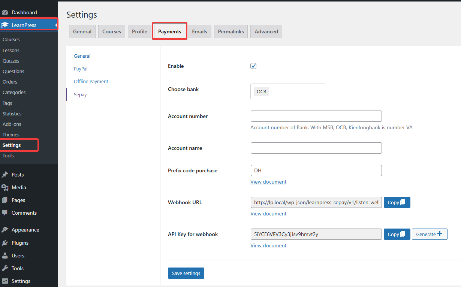Click the bottom Tools wrench icon
This screenshot has height=287, width=461.
tap(5, 268)
